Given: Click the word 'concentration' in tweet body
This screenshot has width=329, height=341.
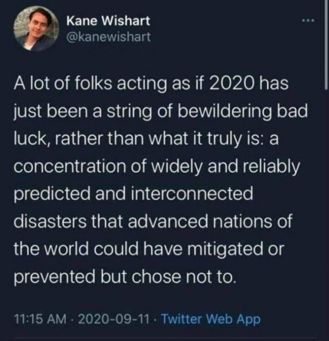Looking at the screenshot, I should [70, 166].
